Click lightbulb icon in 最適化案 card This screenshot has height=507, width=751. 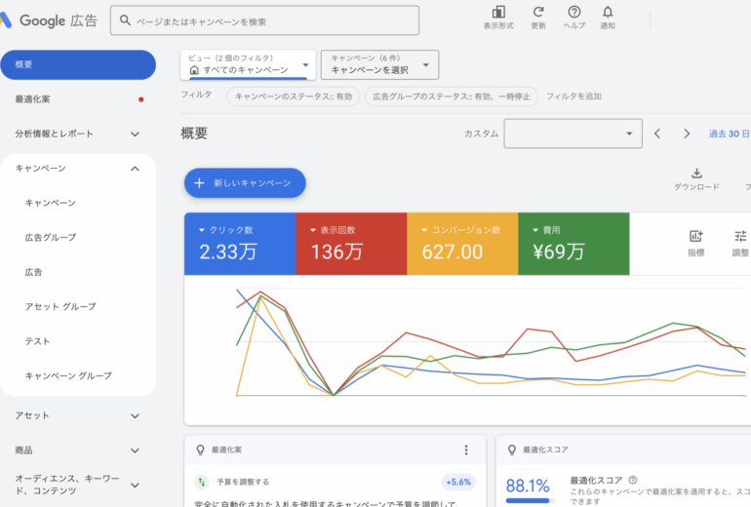tap(200, 450)
